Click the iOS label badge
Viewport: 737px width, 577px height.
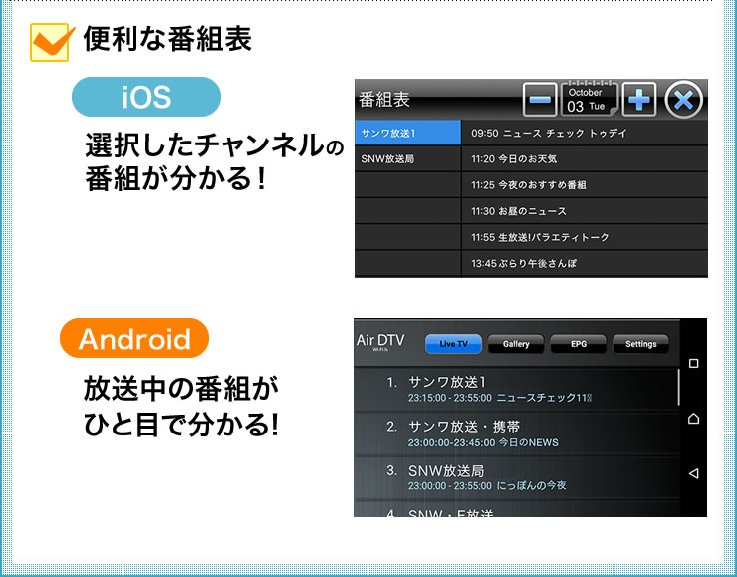[146, 97]
